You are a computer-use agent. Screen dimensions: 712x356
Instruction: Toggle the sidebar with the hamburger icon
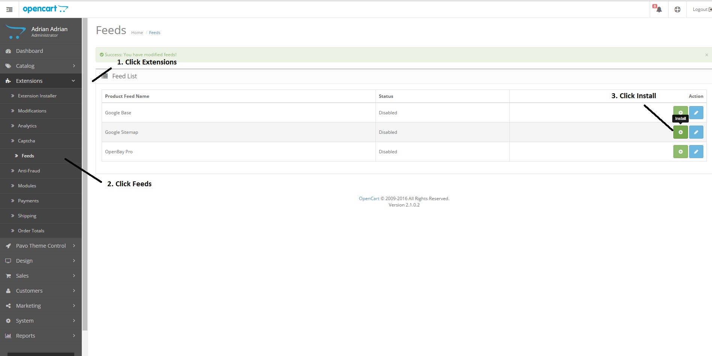click(x=9, y=9)
